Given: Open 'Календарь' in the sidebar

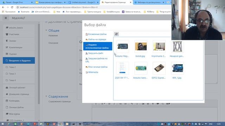Looking at the screenshot, I should point(19,101).
